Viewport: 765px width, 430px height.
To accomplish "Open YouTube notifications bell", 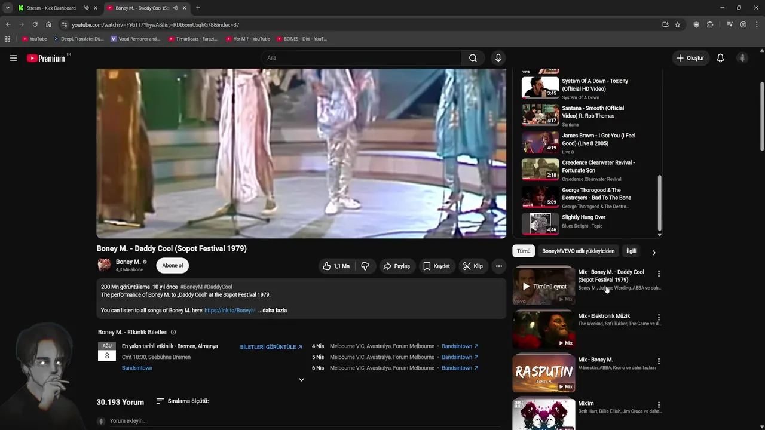I will [x=720, y=58].
